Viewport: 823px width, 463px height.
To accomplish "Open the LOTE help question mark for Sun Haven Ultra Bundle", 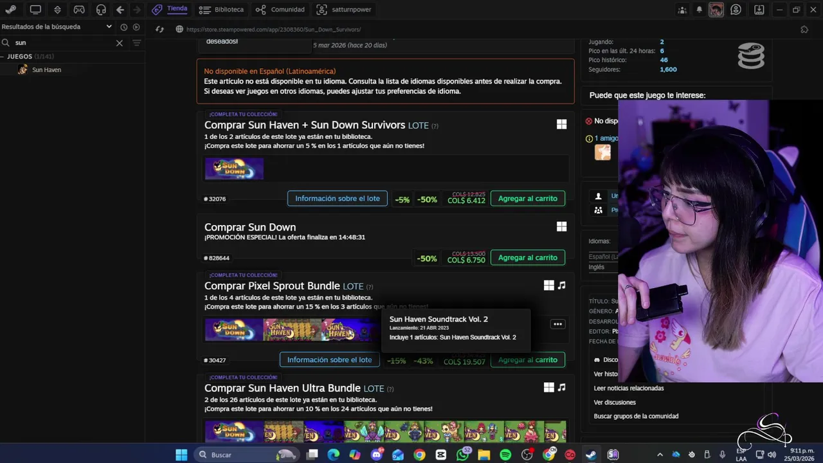I will [x=390, y=389].
